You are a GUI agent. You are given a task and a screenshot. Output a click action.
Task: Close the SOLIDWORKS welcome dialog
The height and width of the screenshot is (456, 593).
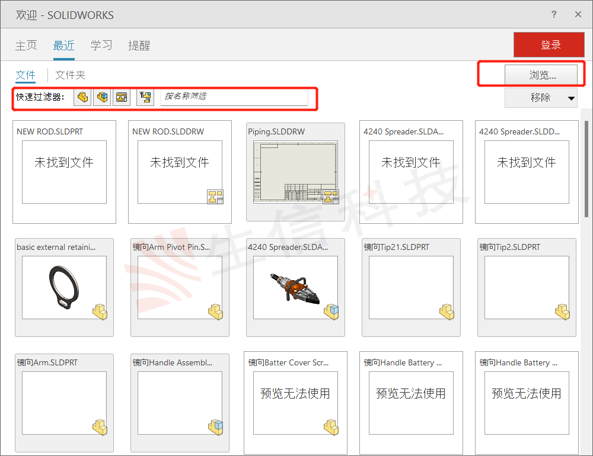[x=578, y=14]
